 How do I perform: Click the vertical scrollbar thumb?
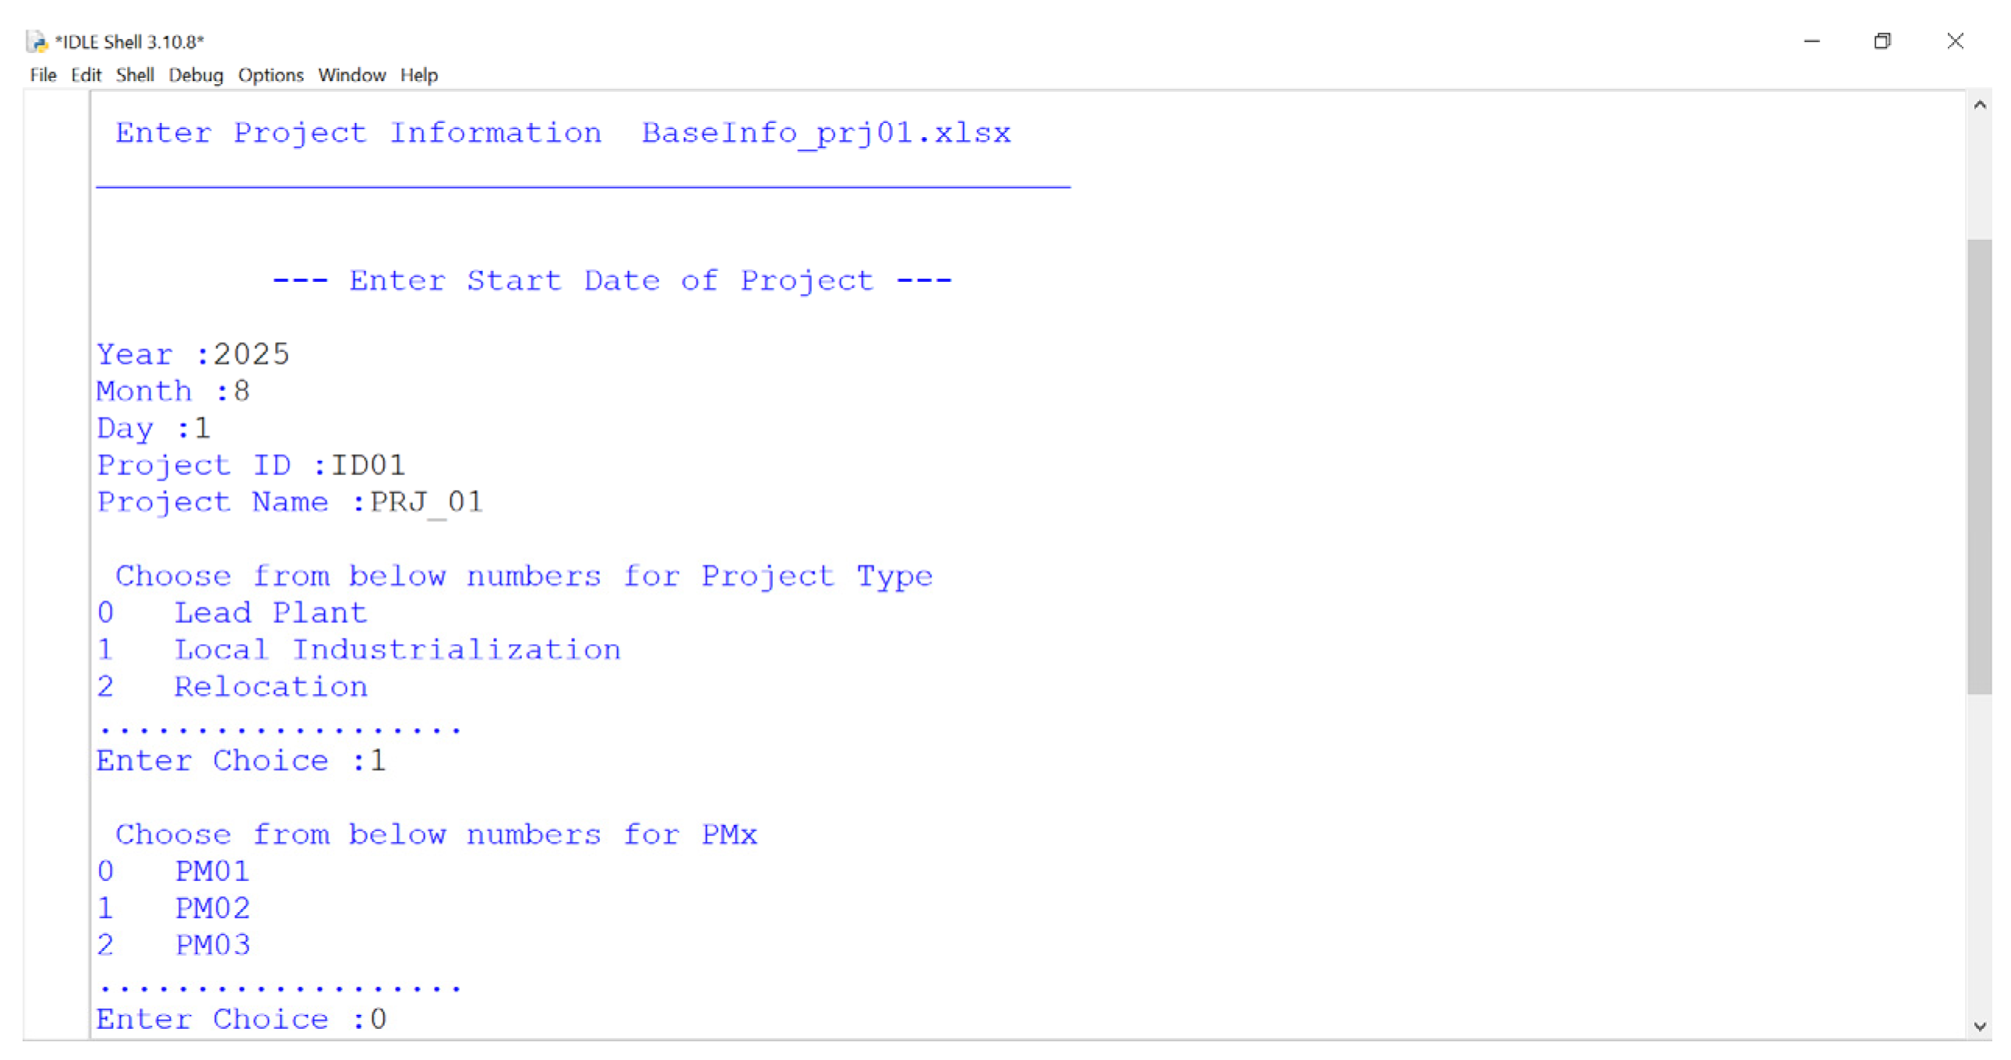pos(1979,466)
